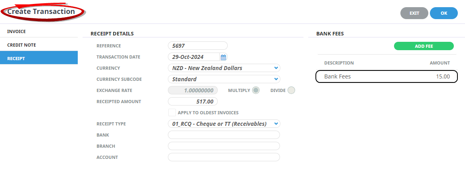This screenshot has height=176, width=465.
Task: Click the Add Fee button
Action: point(424,46)
